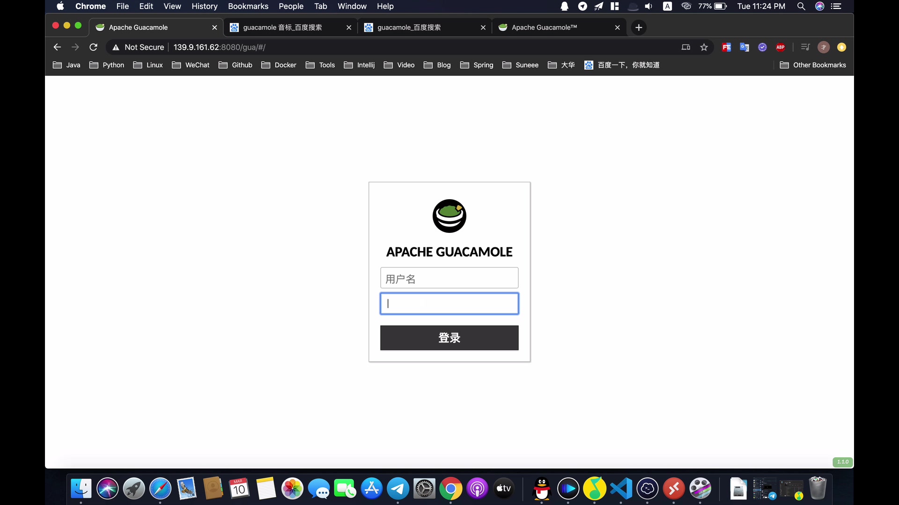Click the Apache Guacamole logo image

coord(449,216)
